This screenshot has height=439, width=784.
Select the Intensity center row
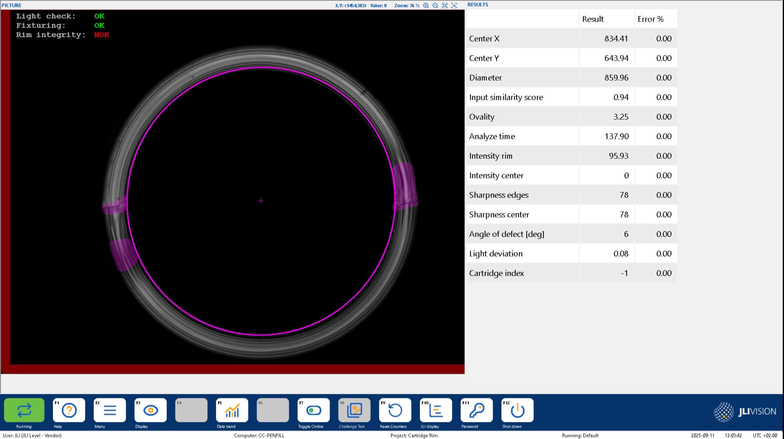572,176
